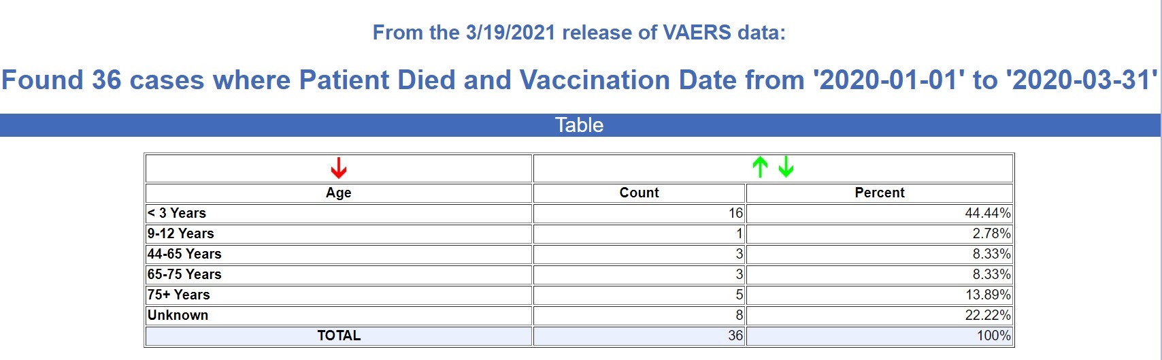Click the "Found 36 cases" heading text
This screenshot has height=360, width=1162.
tap(579, 80)
